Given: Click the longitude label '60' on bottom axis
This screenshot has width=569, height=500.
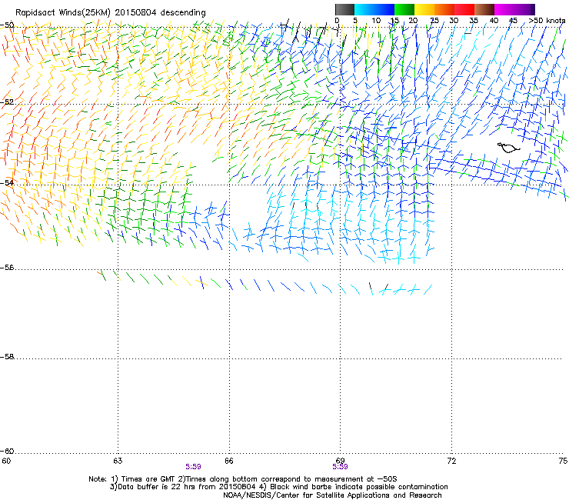Looking at the screenshot, I should 6,461.
